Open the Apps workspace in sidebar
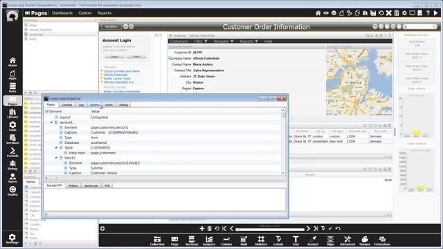 coord(12,75)
